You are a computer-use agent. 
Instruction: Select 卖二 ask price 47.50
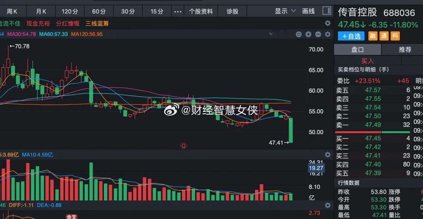(373, 116)
